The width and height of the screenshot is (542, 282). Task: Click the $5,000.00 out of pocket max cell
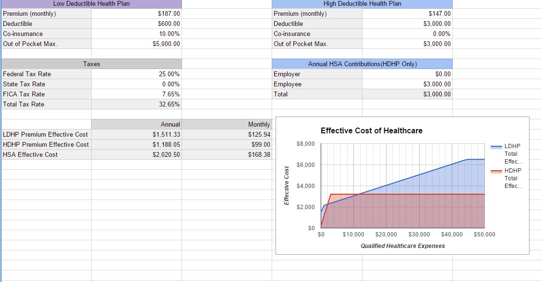coord(136,44)
